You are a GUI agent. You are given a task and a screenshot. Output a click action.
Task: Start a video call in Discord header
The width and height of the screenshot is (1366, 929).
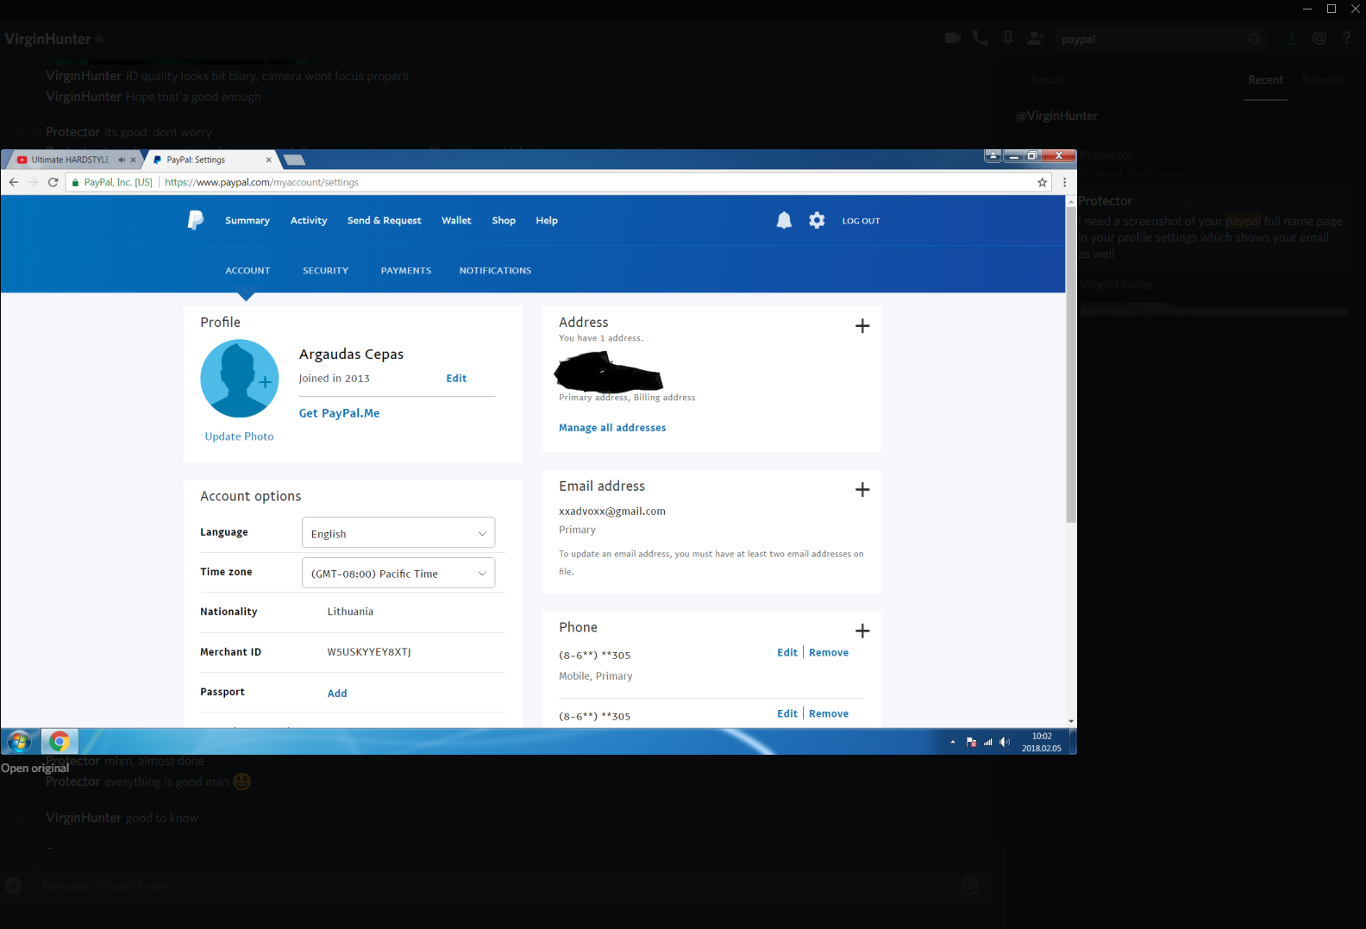click(953, 38)
